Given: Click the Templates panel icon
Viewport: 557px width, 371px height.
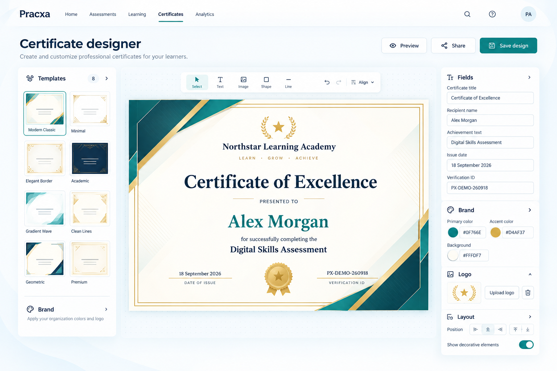Looking at the screenshot, I should (x=30, y=78).
